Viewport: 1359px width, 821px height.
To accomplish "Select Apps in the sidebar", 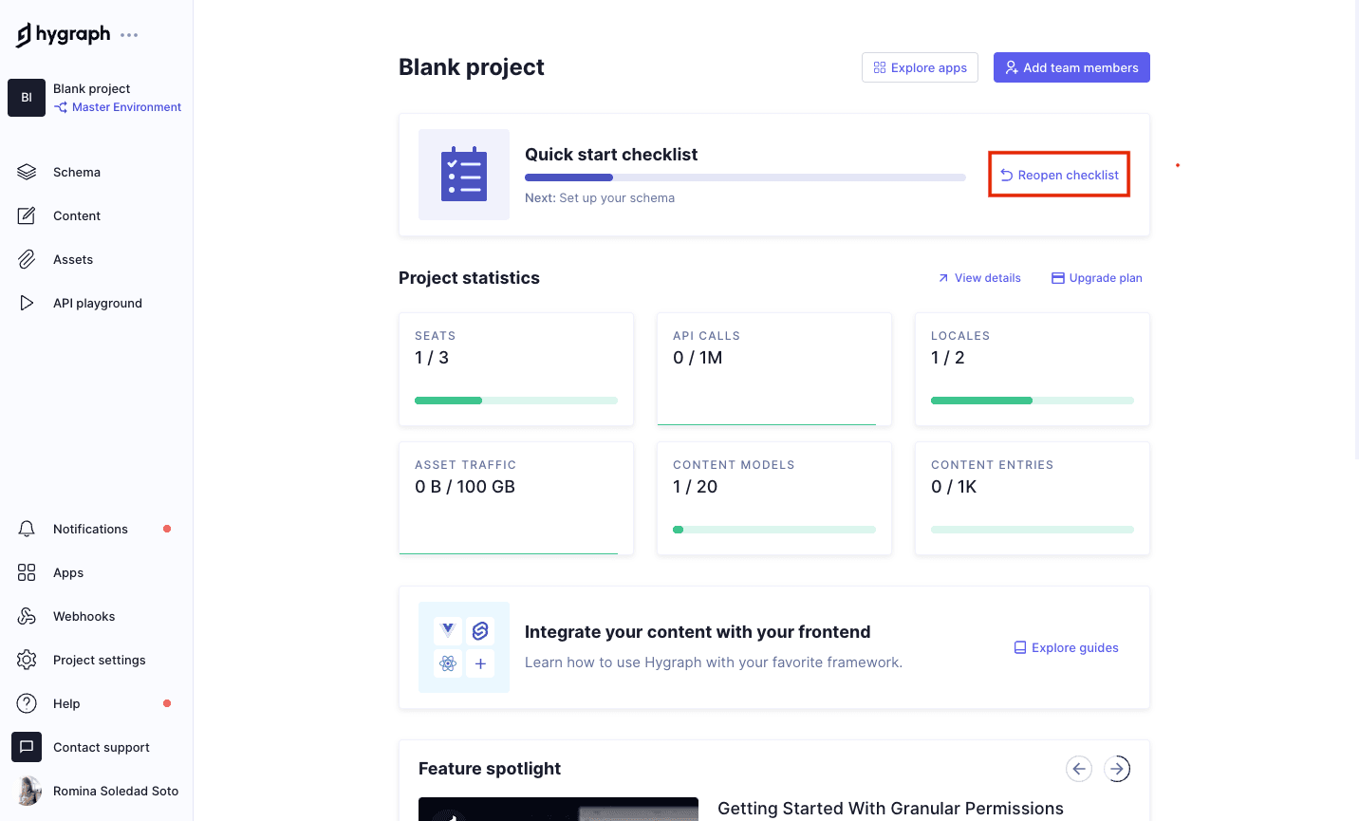I will pos(67,572).
